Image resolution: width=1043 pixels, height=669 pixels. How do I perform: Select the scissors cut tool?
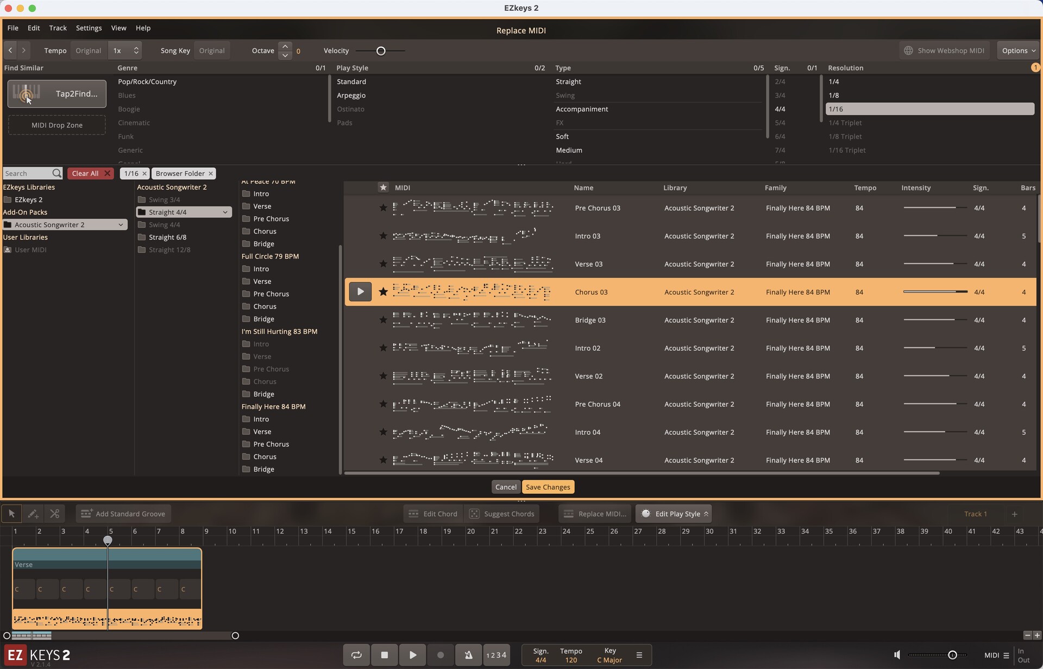[54, 514]
